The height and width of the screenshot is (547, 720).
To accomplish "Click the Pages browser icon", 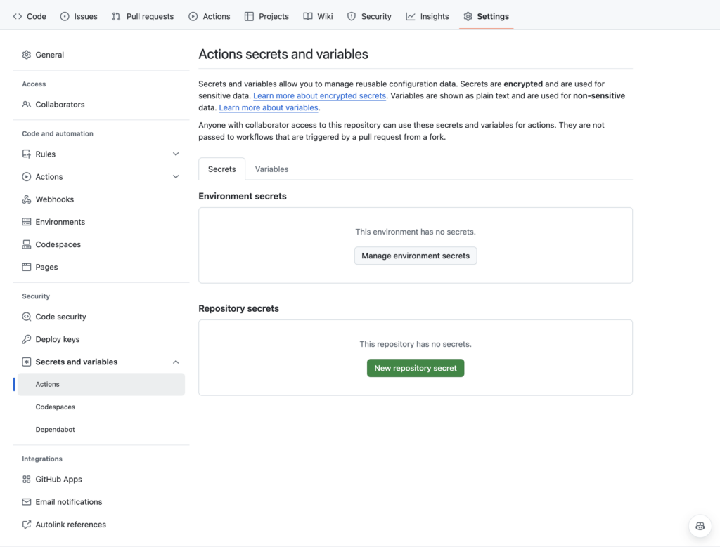I will (27, 267).
